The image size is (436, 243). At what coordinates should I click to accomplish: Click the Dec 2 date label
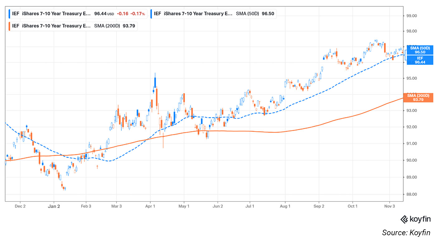click(x=20, y=206)
